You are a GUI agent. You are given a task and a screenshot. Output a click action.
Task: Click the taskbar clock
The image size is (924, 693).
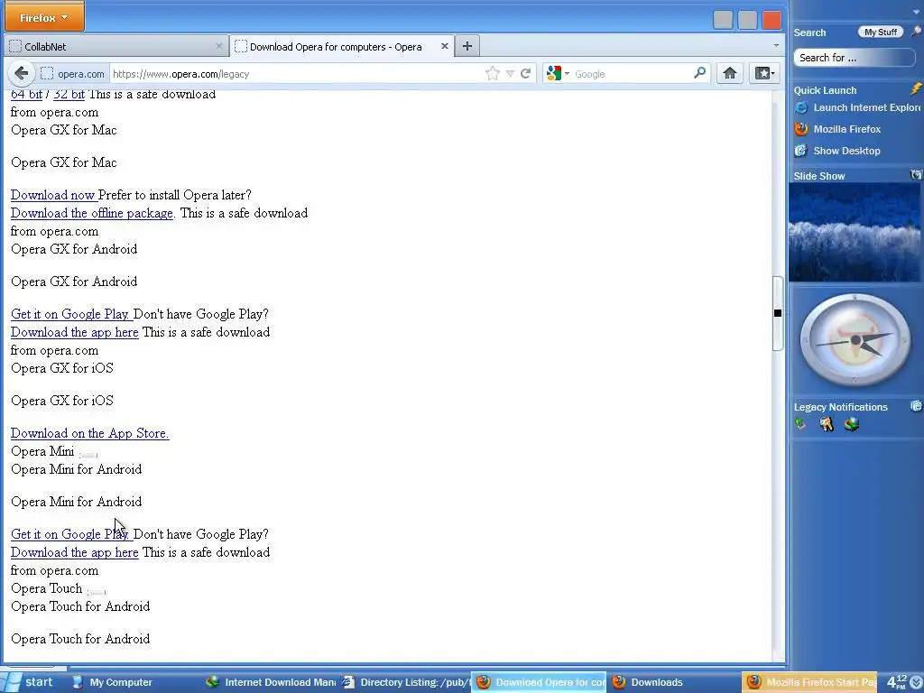pyautogui.click(x=895, y=682)
